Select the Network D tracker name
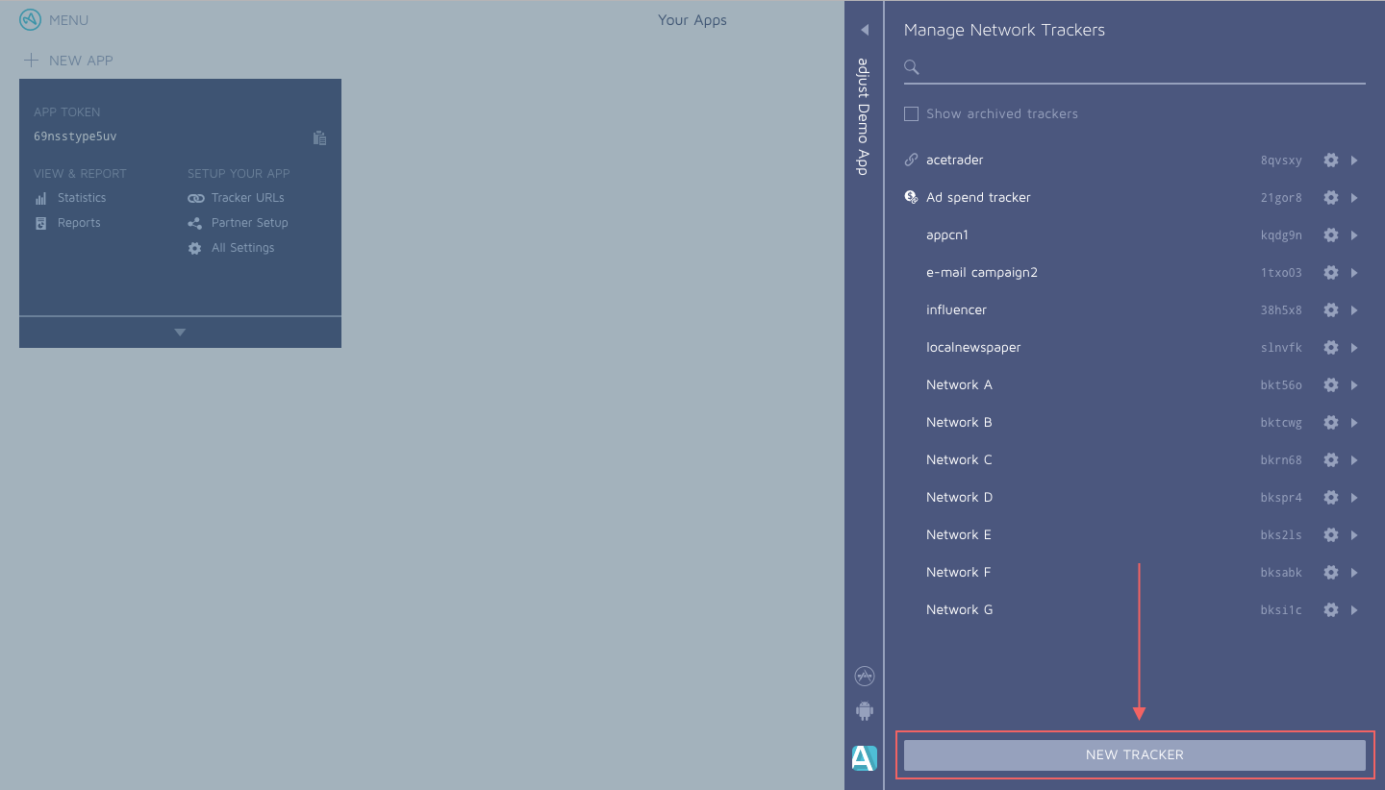 pos(959,497)
